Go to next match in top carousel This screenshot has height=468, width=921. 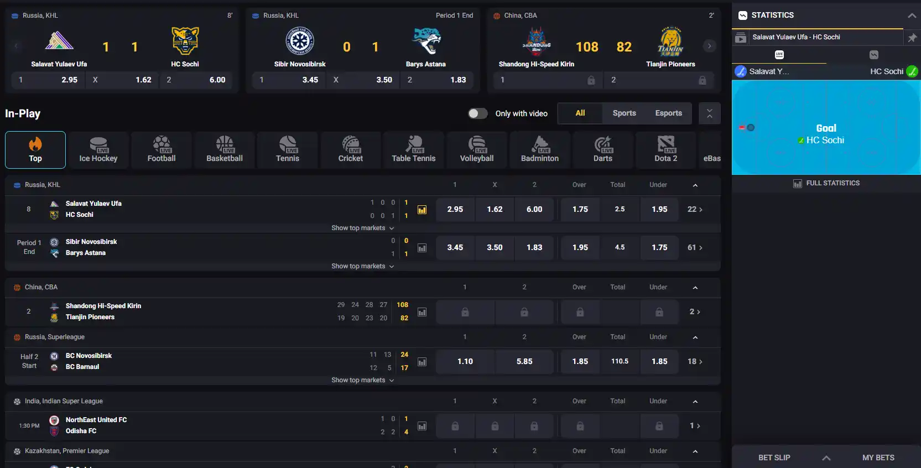point(709,46)
